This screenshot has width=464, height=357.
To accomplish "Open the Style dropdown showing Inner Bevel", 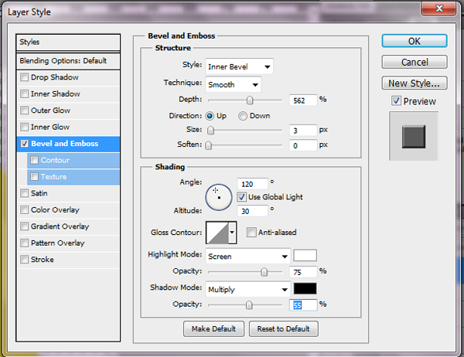I will click(x=240, y=66).
